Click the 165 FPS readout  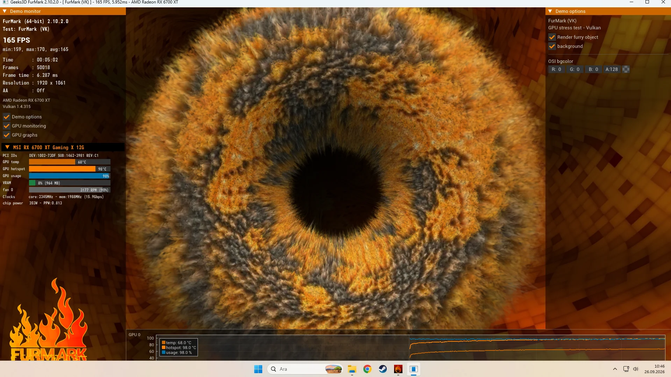tap(16, 40)
